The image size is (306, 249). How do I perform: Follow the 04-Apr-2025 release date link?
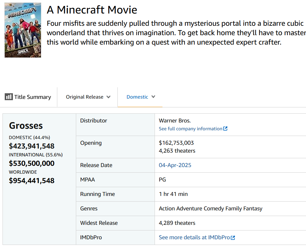175,165
